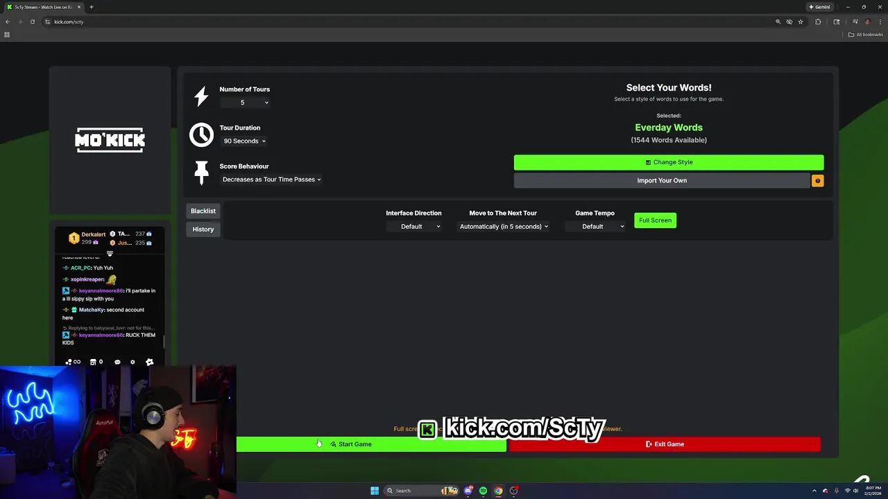Image resolution: width=888 pixels, height=499 pixels.
Task: Click the zoom magnifier icon in address bar
Action: 778,21
